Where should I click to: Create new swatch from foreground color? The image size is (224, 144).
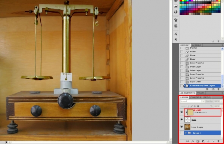(x=213, y=41)
